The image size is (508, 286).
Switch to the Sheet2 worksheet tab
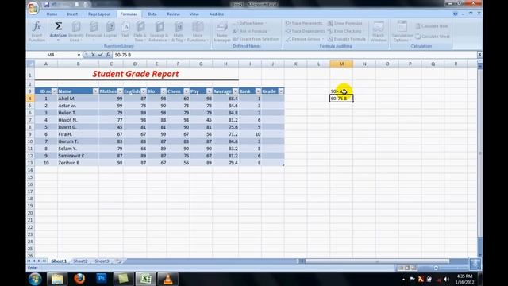pos(80,261)
